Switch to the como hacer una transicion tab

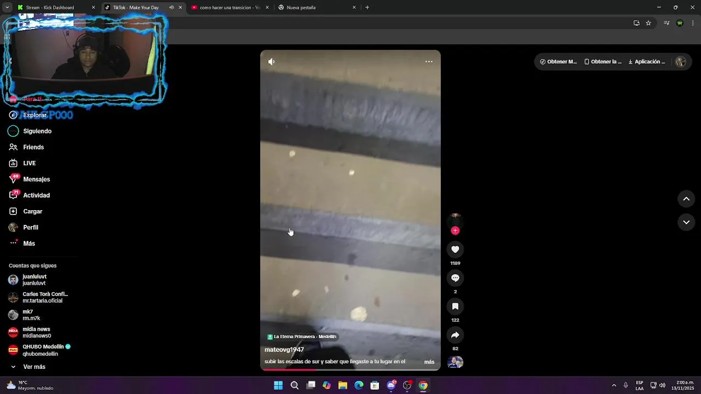pos(230,8)
